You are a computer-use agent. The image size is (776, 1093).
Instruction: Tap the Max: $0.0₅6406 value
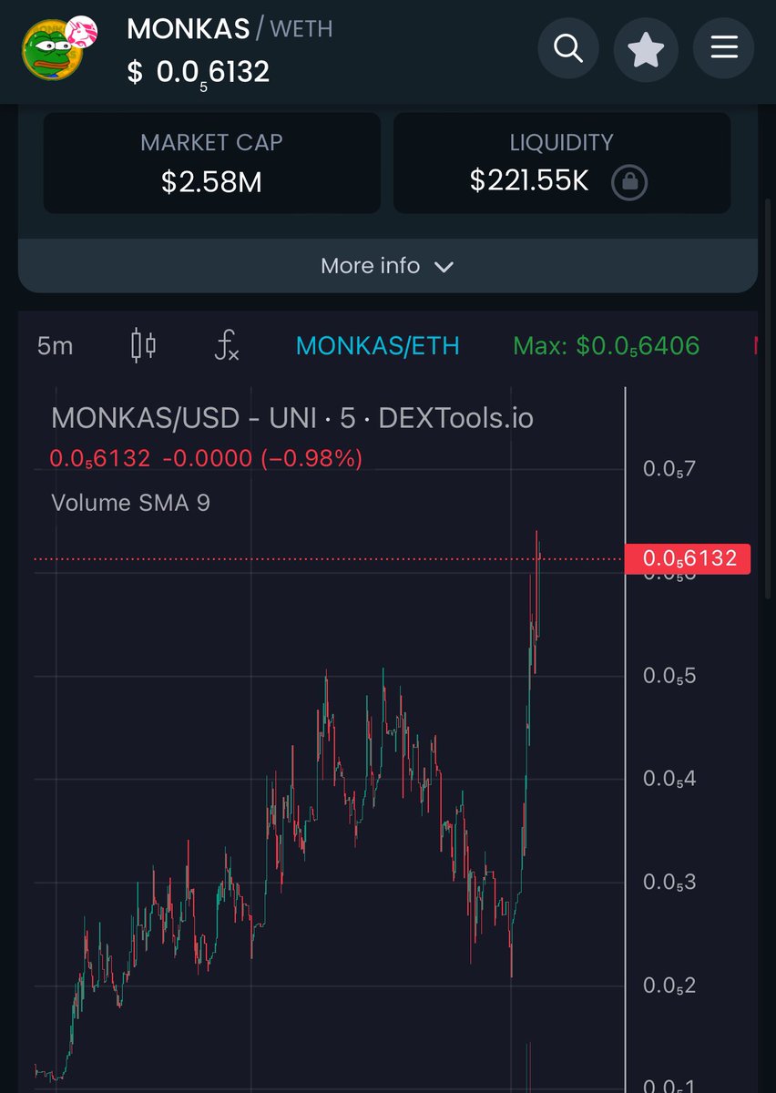click(x=607, y=346)
